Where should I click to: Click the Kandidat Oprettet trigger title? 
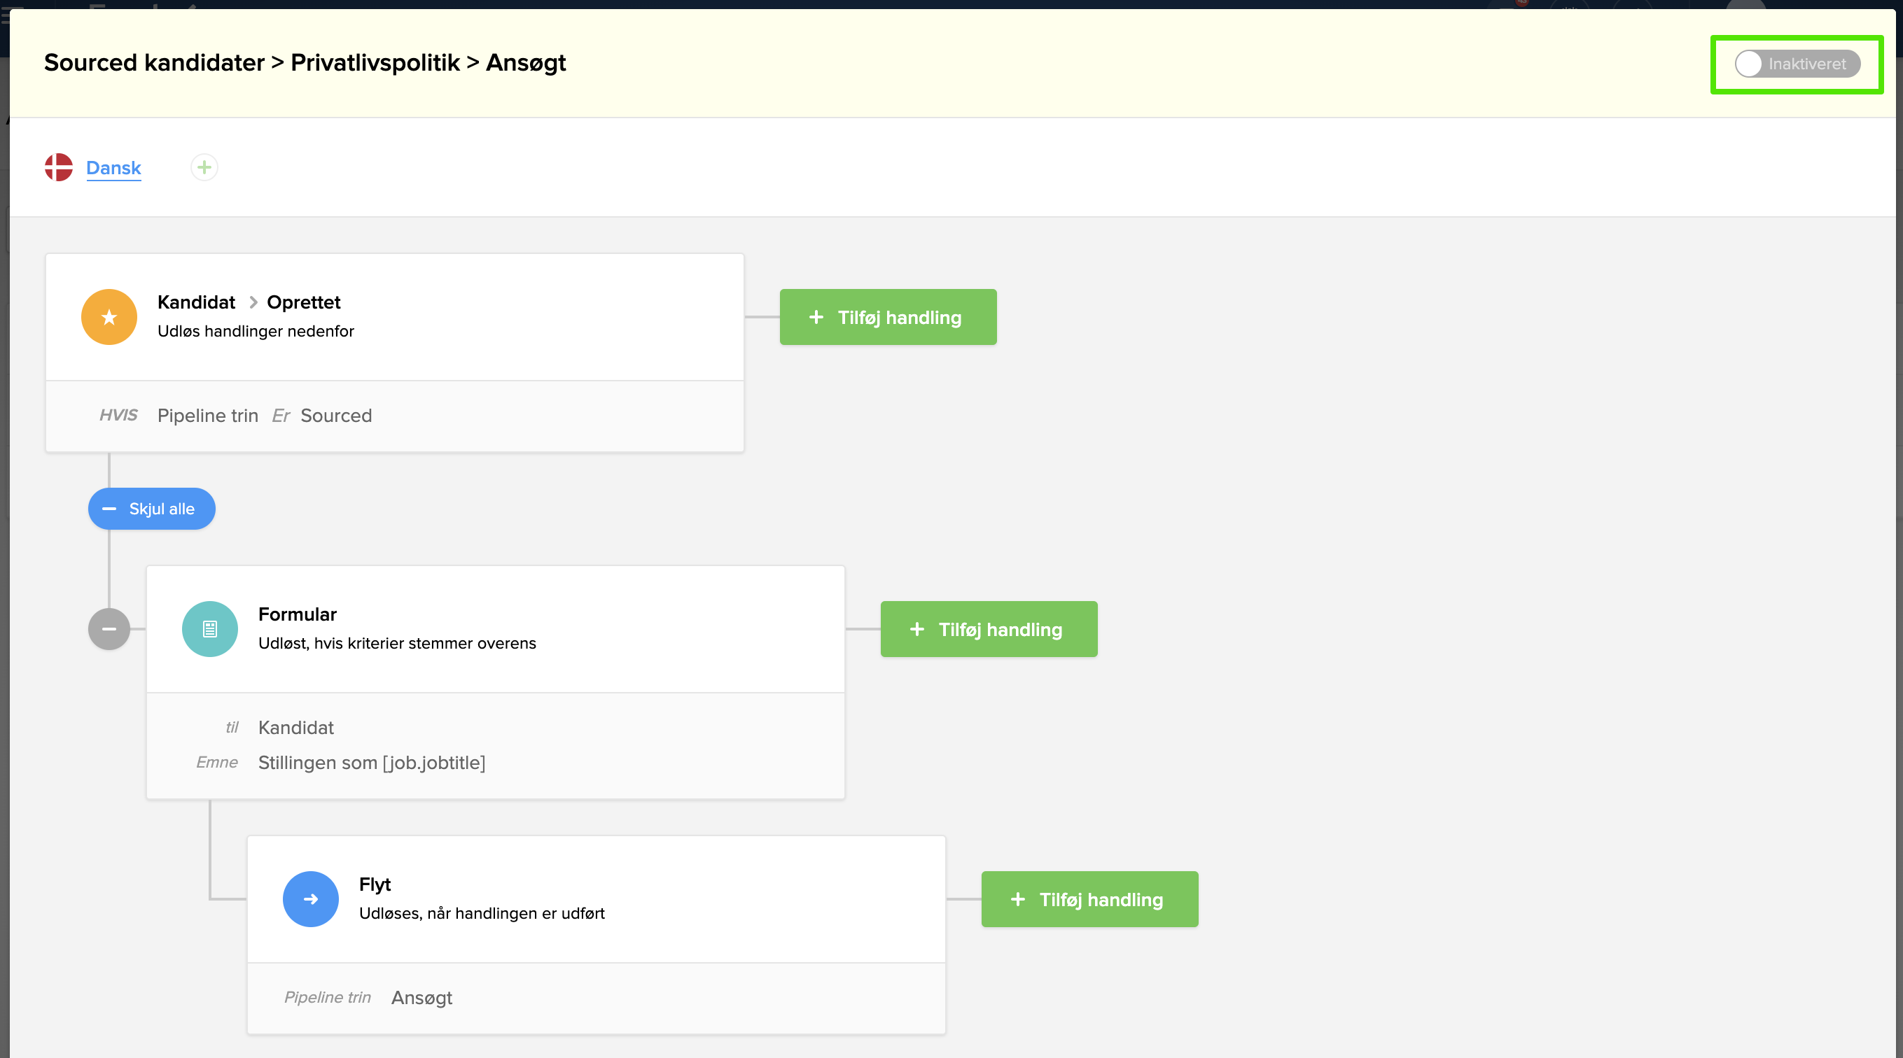tap(249, 302)
